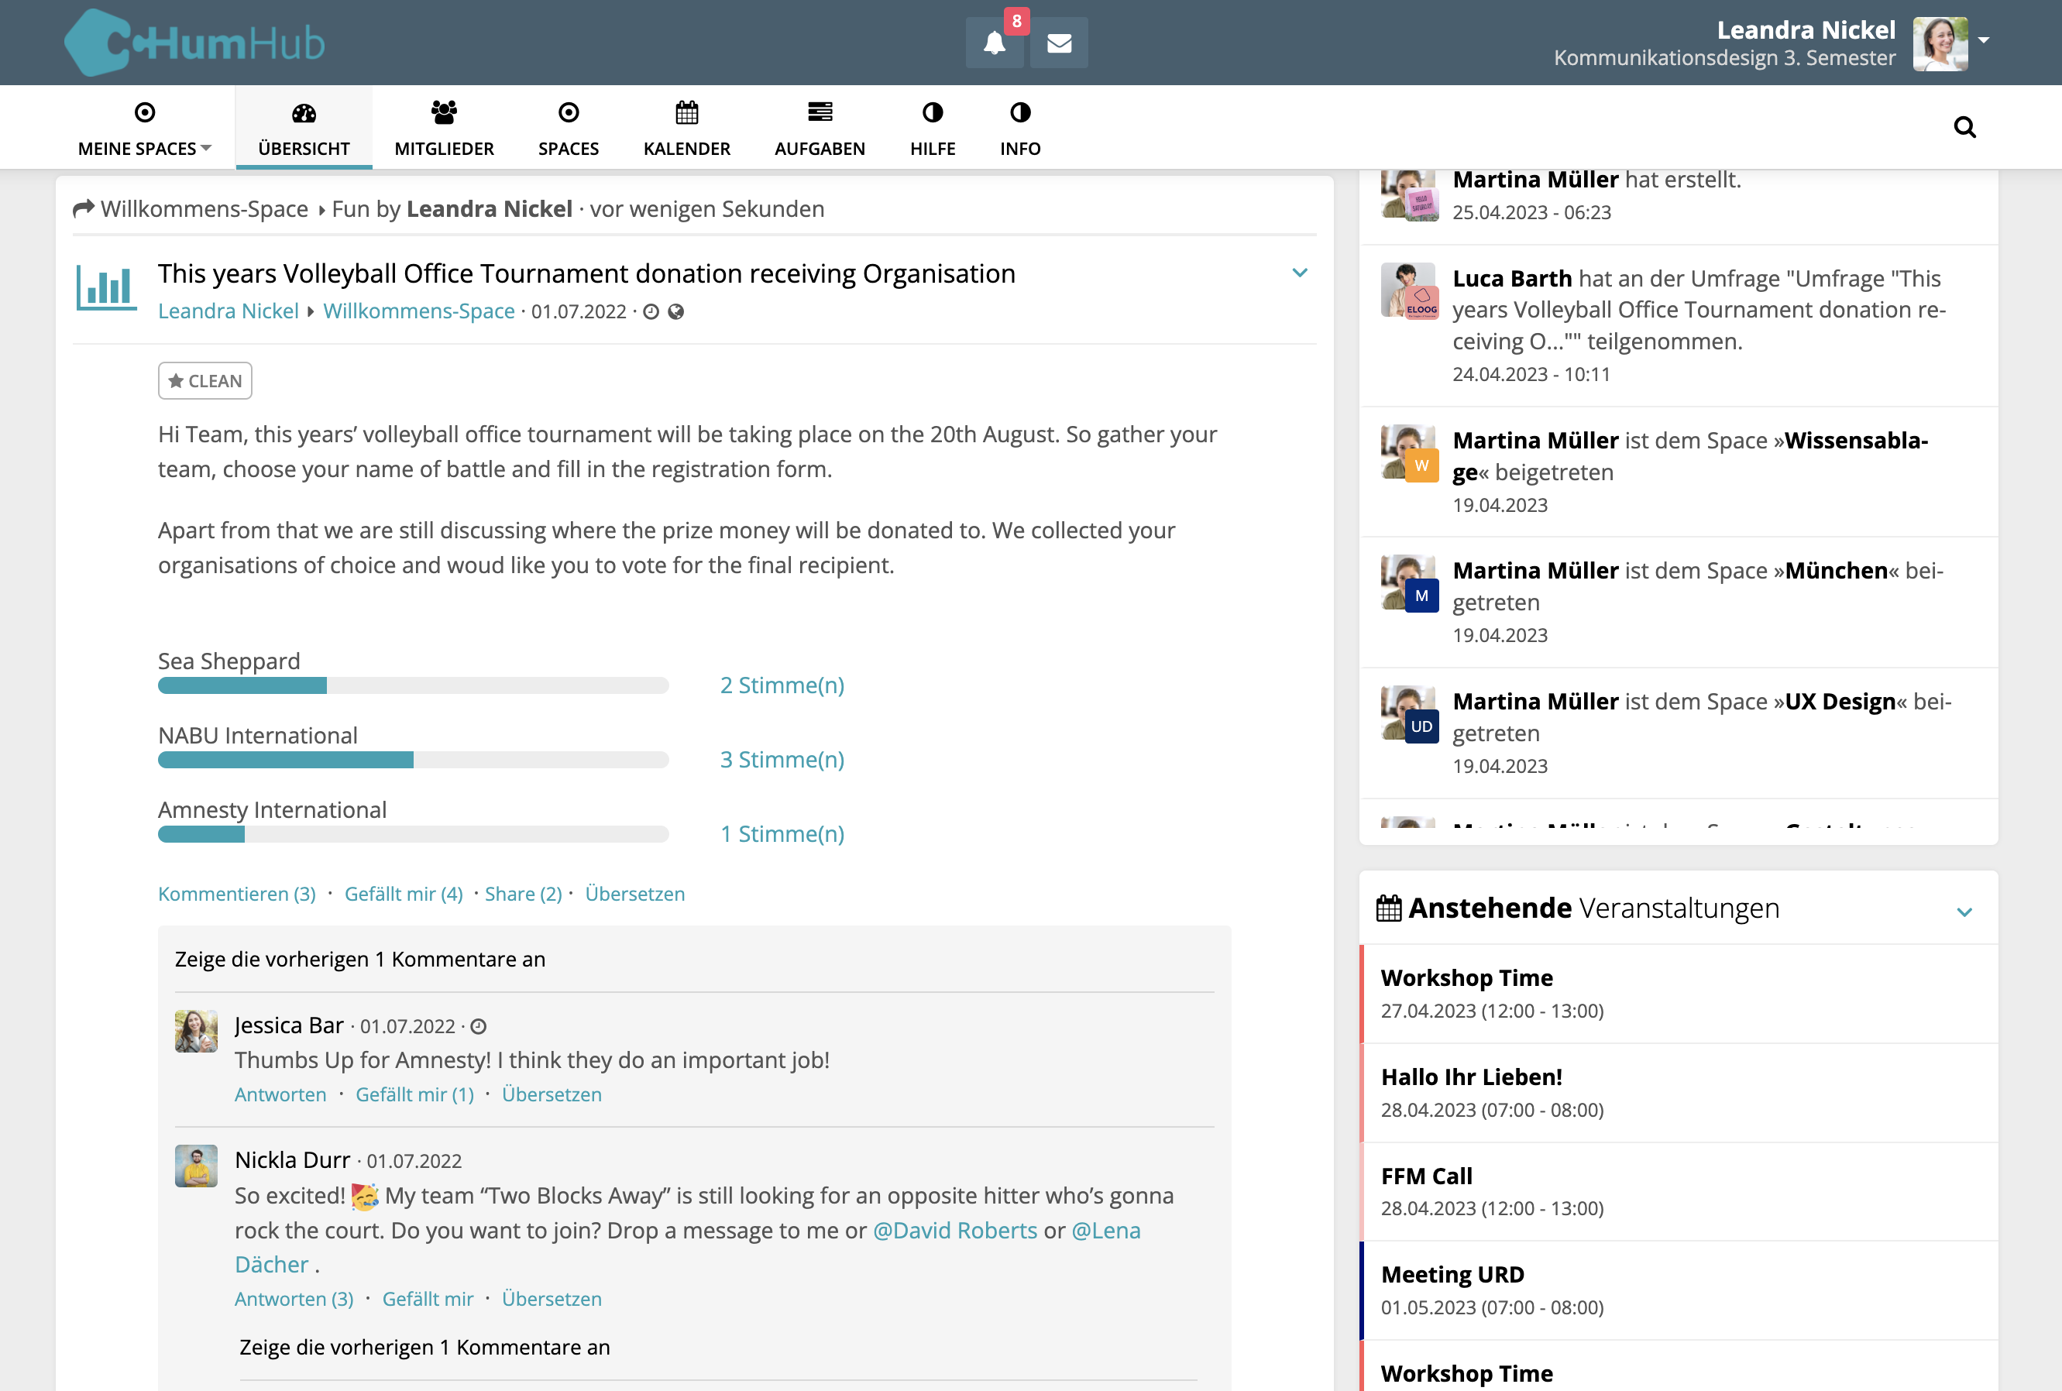Collapse the Anstehende Veranstaltungen panel
Screen dimensions: 2062x1391
tap(1964, 912)
